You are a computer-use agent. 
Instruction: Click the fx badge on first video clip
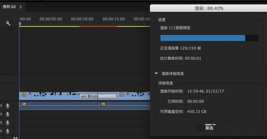24,94
